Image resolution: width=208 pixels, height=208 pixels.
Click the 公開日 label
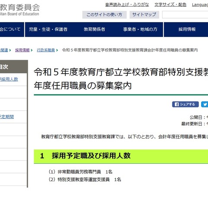click(196, 117)
